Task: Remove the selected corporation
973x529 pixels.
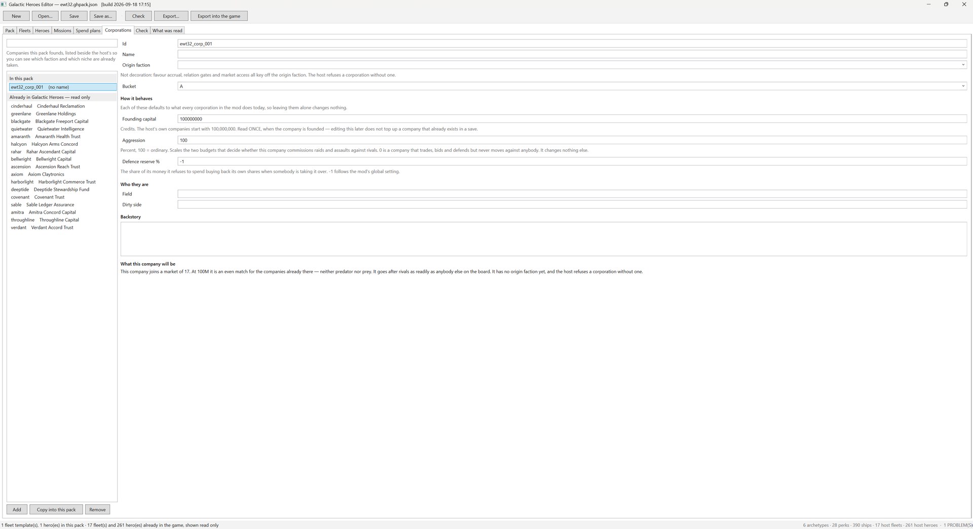Action: [x=97, y=510]
